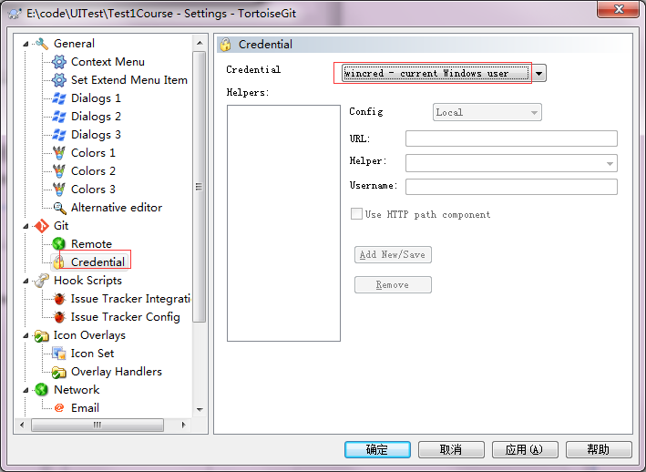Click the Set Extend Menu Item gear icon

coord(59,80)
